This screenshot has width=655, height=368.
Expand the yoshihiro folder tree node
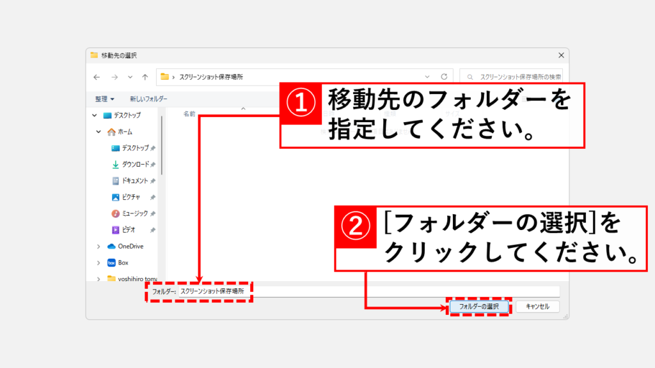coord(99,279)
